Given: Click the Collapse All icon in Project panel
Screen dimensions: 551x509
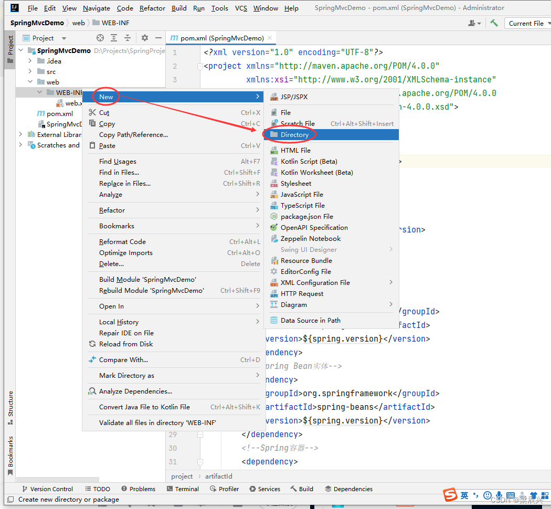Looking at the screenshot, I should click(x=128, y=38).
